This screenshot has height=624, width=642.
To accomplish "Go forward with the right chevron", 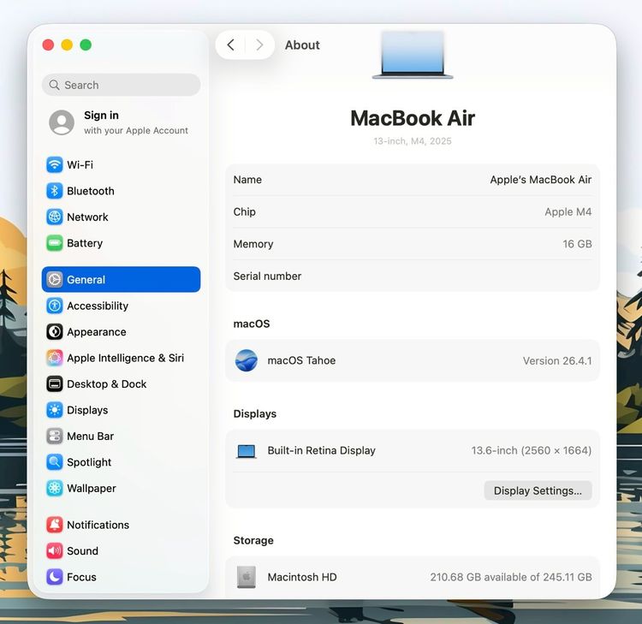I will 259,45.
